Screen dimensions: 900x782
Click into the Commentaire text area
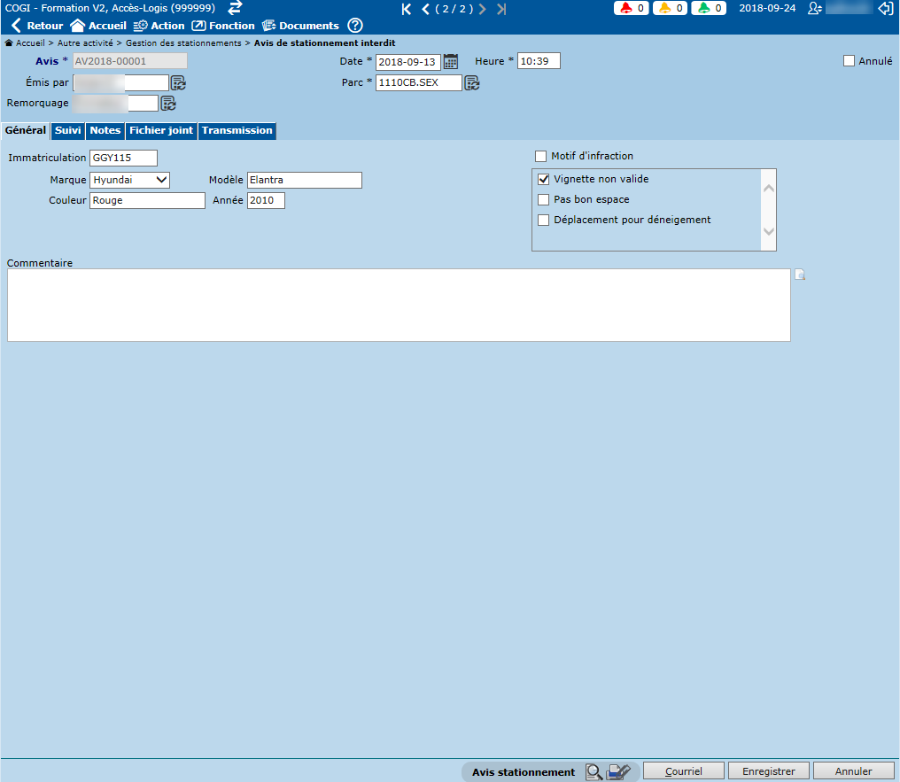(x=399, y=305)
